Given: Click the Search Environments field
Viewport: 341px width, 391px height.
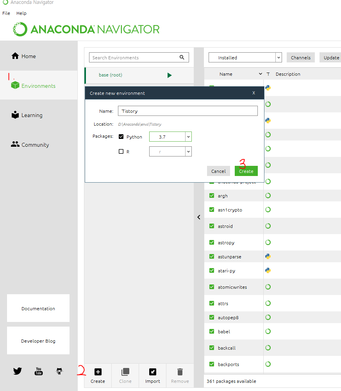Looking at the screenshot, I should click(x=139, y=57).
